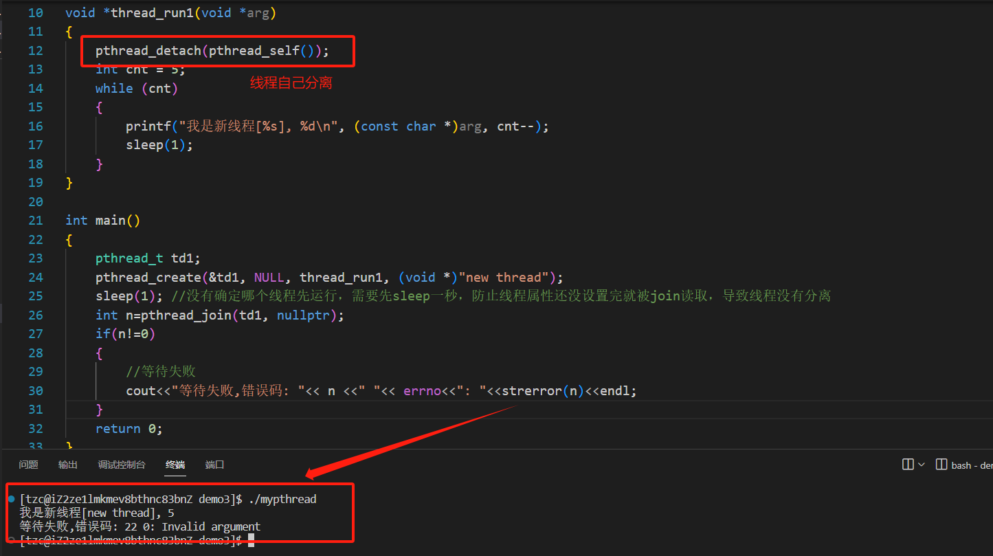Click nullptr on line 26
Screen dimensions: 993x556
pyautogui.click(x=303, y=315)
